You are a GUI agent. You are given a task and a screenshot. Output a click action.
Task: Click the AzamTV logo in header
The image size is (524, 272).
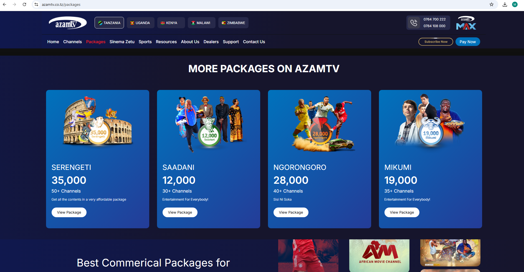point(68,23)
